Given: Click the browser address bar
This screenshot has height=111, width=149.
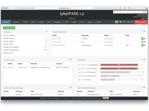Looking at the screenshot, I should (x=65, y=8).
